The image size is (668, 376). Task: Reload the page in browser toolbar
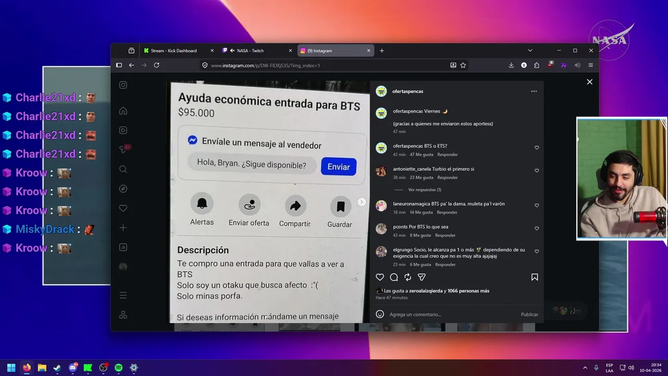[x=157, y=65]
